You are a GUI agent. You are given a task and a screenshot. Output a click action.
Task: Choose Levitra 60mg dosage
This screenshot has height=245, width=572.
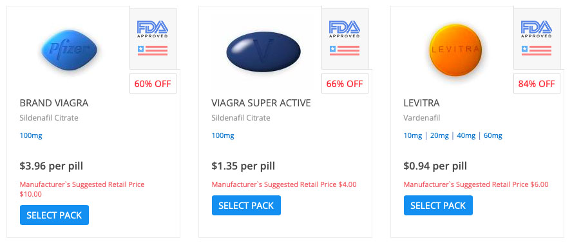(x=493, y=136)
